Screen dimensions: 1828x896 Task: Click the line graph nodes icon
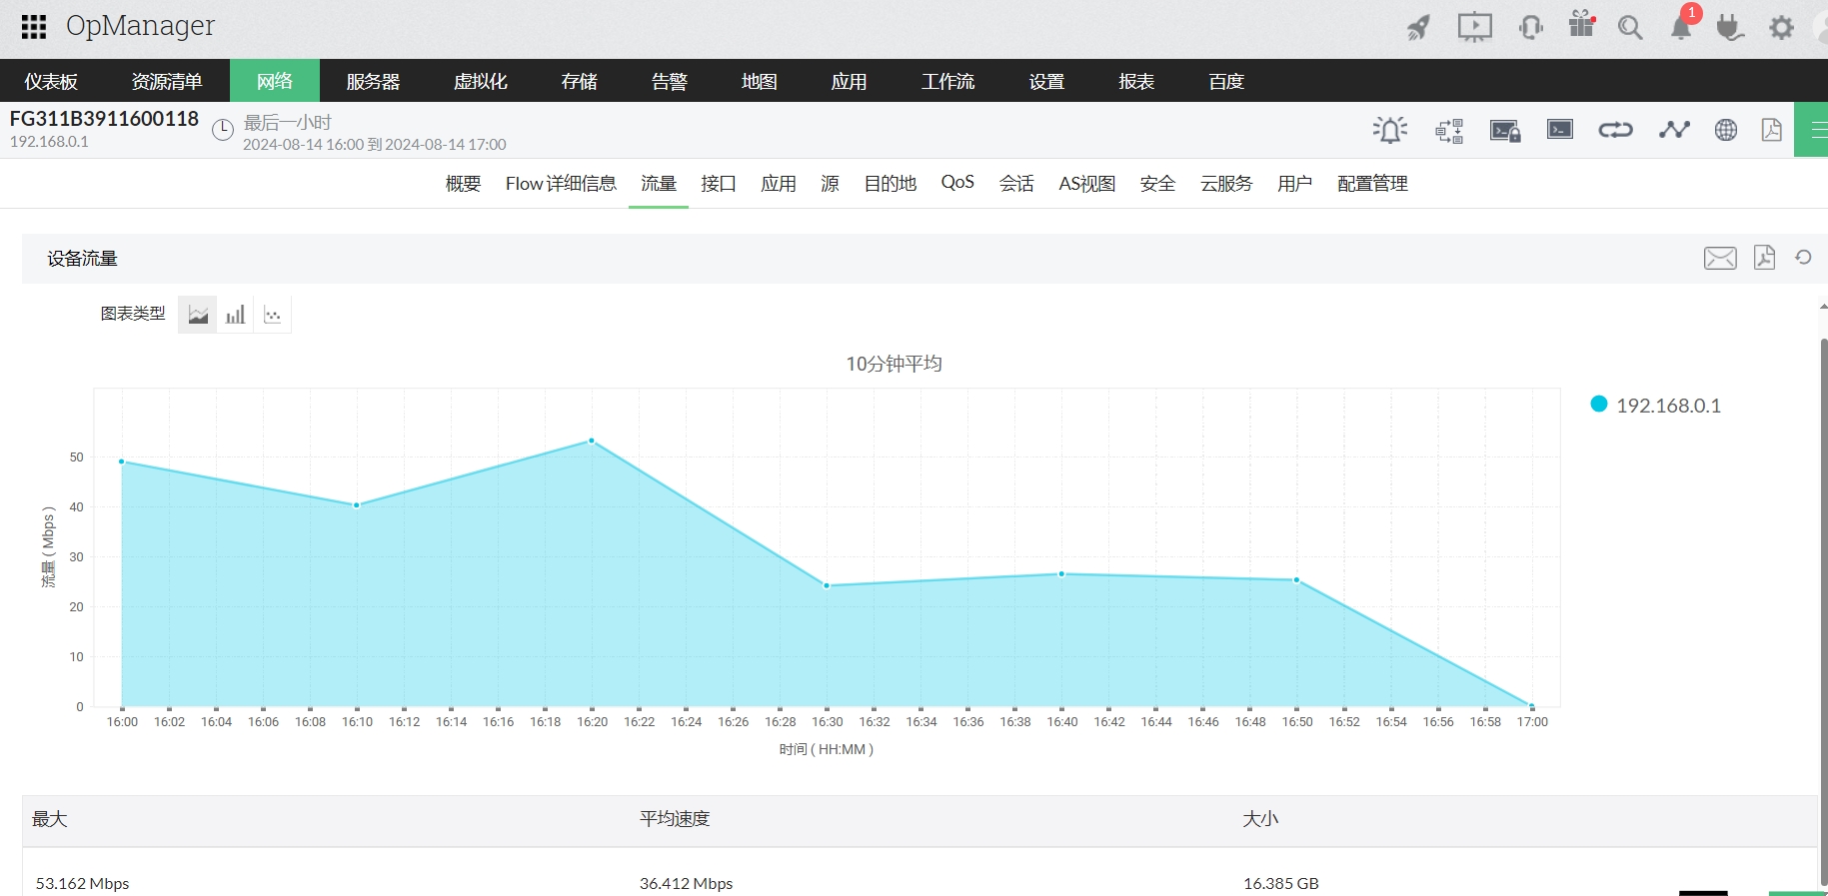click(1673, 130)
